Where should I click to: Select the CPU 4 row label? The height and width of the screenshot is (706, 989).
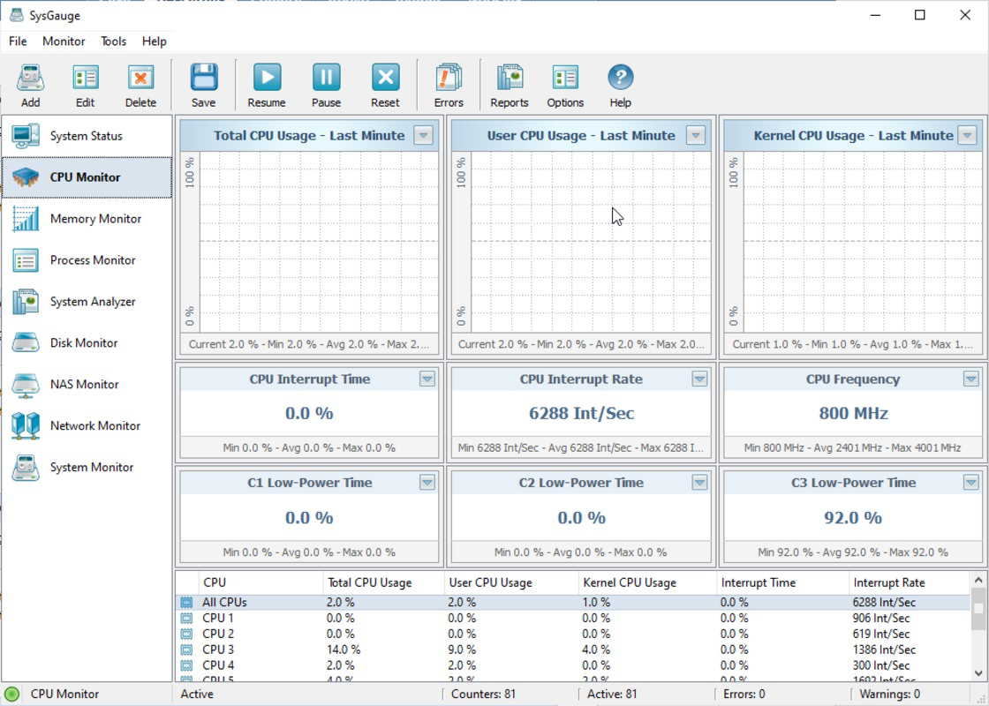(217, 665)
